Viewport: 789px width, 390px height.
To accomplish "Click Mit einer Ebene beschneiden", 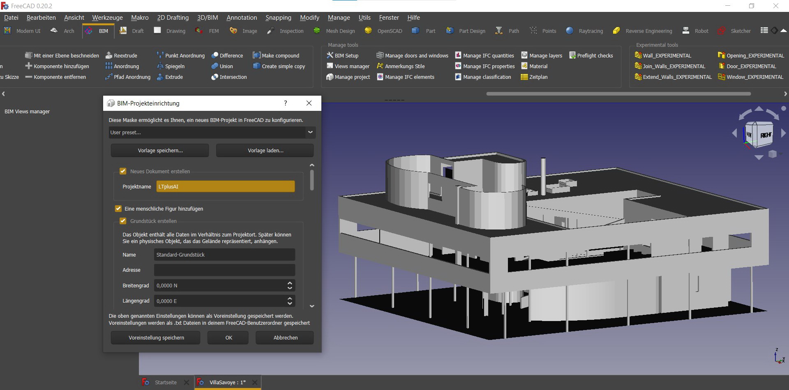I will [x=62, y=55].
